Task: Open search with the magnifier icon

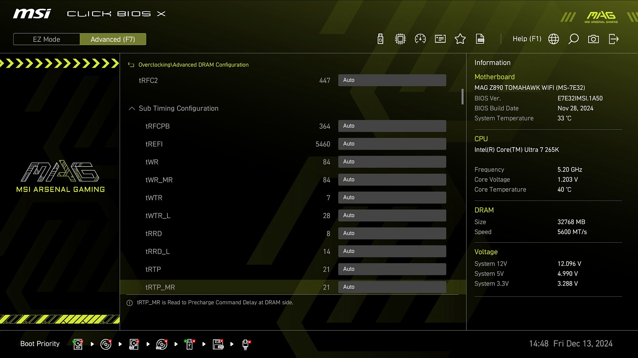Action: [x=573, y=39]
